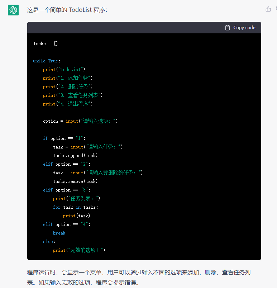The image size is (277, 288).
Task: Click the line print("4. 退出程序")
Action: click(68, 104)
